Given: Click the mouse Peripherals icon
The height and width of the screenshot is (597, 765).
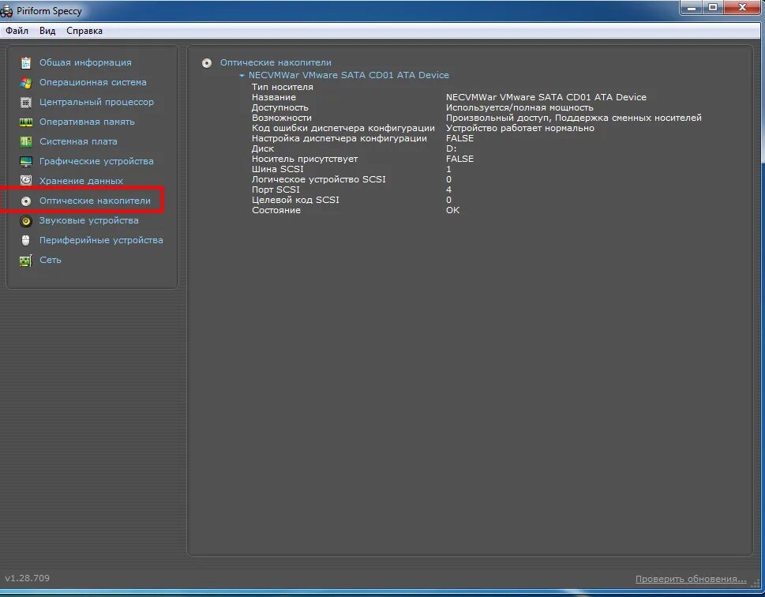Looking at the screenshot, I should click(x=26, y=240).
